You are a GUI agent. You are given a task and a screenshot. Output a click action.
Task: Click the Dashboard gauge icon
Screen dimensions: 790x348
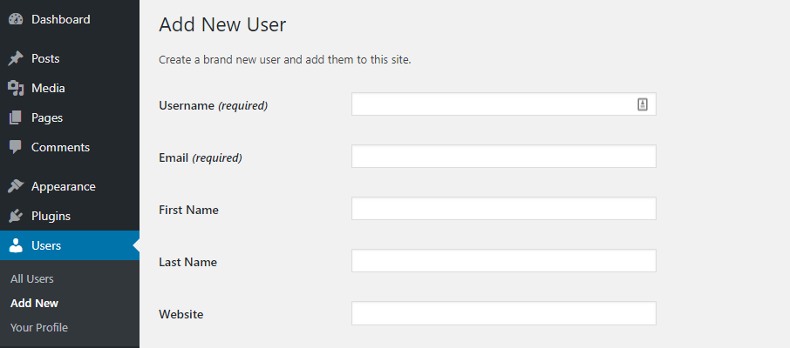(x=16, y=20)
